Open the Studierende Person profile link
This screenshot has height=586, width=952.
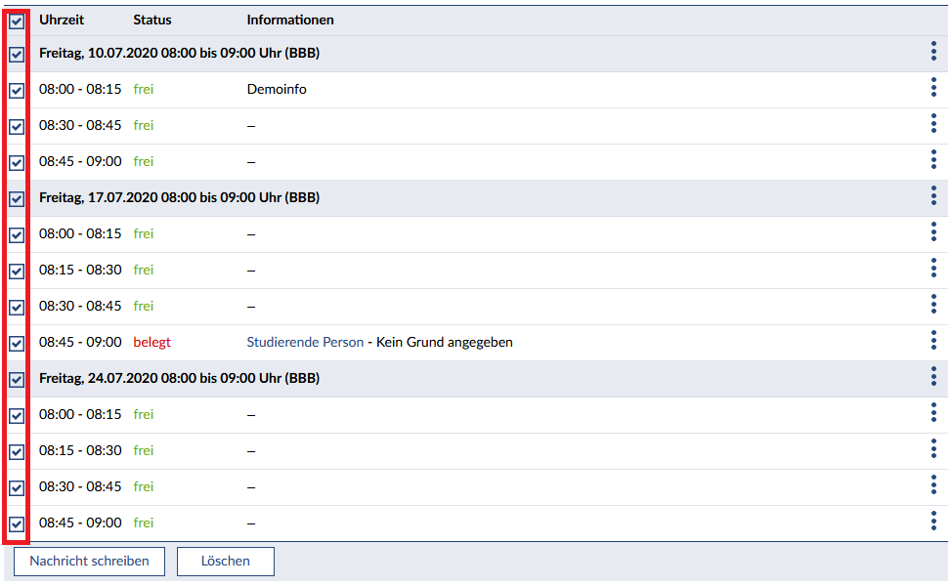click(x=305, y=342)
